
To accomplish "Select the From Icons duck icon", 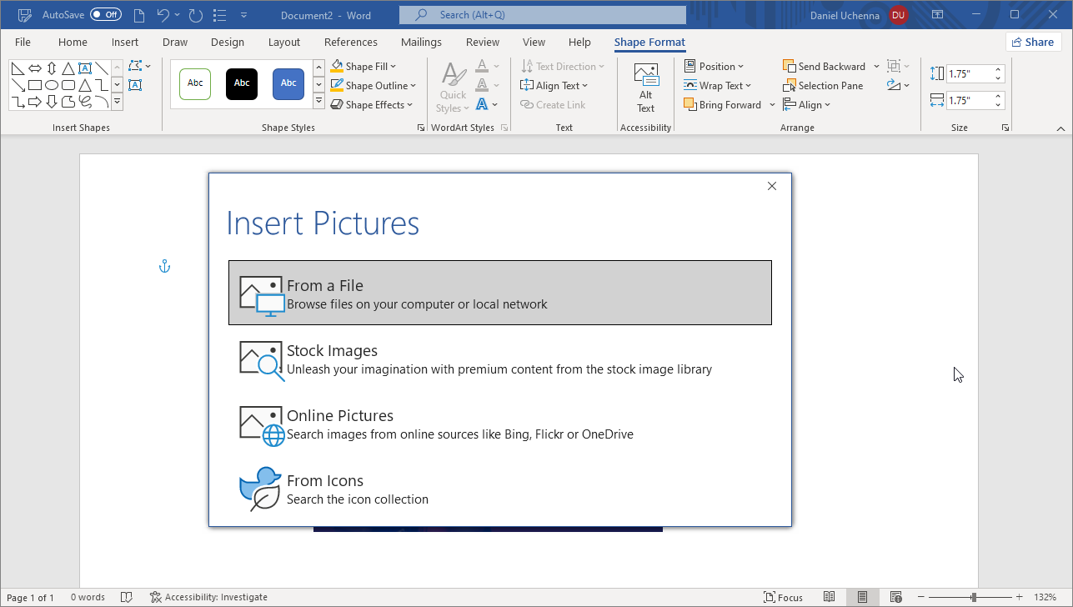I will (x=261, y=489).
